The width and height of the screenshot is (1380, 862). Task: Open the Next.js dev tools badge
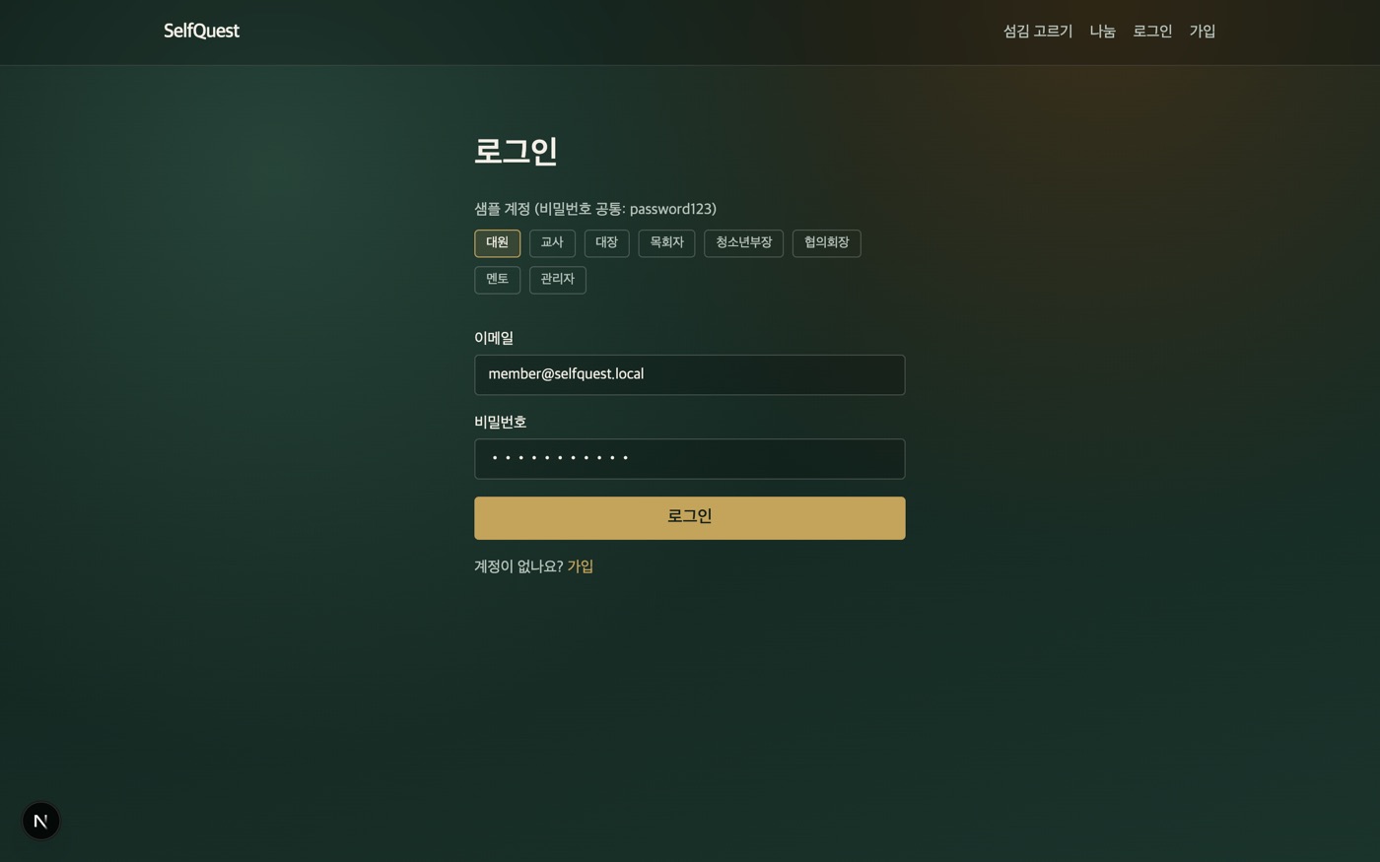[x=40, y=821]
